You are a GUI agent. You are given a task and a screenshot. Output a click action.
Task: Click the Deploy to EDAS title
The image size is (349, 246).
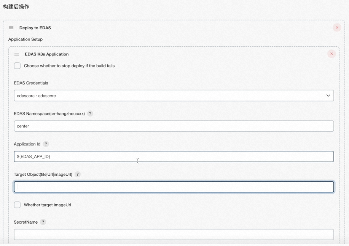click(35, 28)
